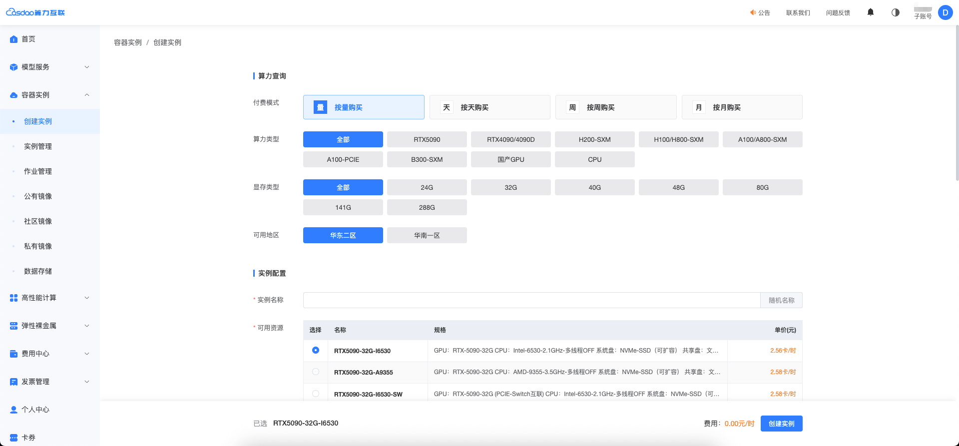Select the RTX5090-32G-I6530-SW radio button

point(316,394)
